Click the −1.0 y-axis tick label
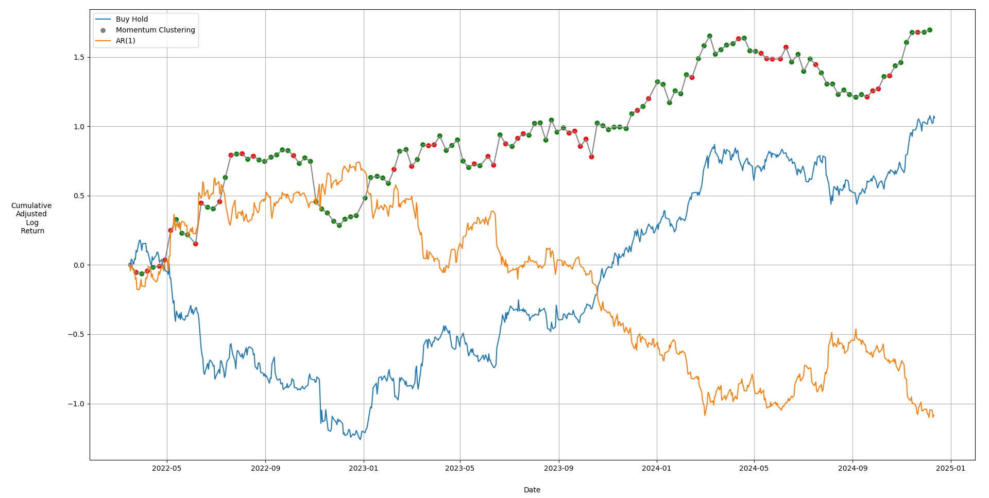 (76, 404)
